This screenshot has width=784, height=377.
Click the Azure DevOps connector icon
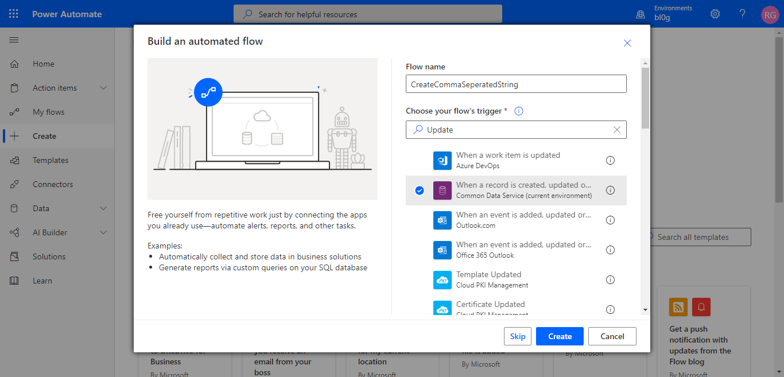click(442, 161)
